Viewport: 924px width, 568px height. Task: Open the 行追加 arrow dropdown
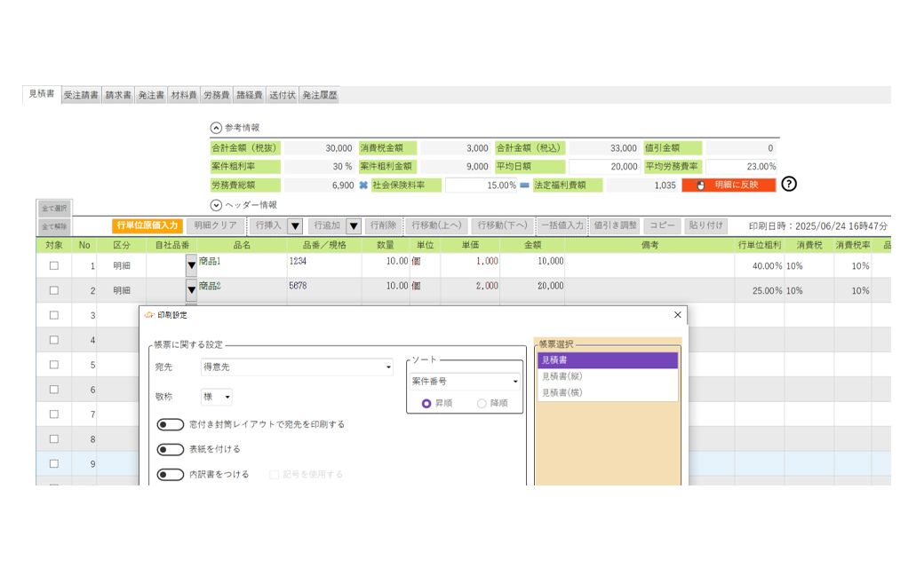click(353, 226)
